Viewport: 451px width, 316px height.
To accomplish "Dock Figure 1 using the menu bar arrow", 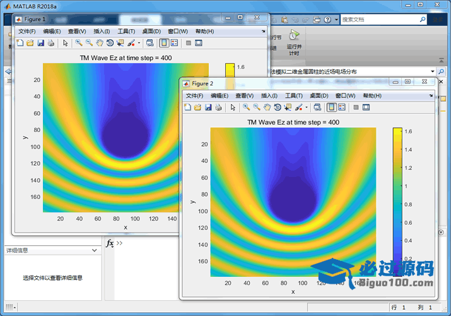I will coord(264,31).
